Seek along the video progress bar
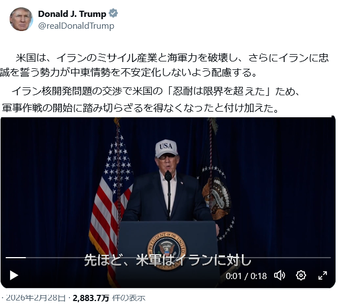This screenshot has height=305, width=340. click(x=168, y=258)
